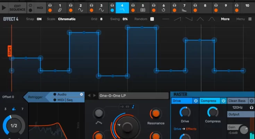Click headphones icon next to 120Hz
The image size is (255, 139).
pos(251,108)
